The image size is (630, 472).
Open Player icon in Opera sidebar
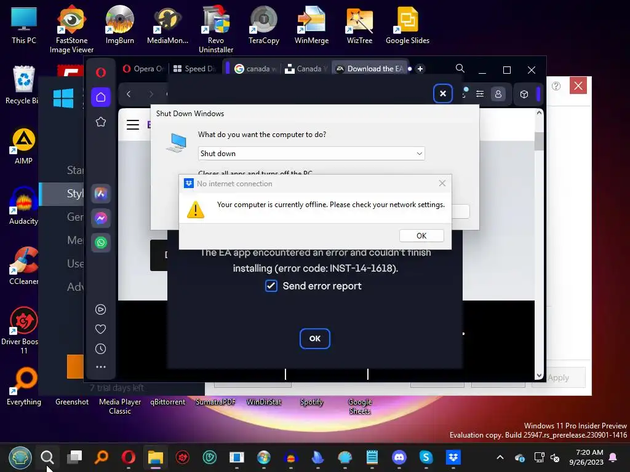100,310
